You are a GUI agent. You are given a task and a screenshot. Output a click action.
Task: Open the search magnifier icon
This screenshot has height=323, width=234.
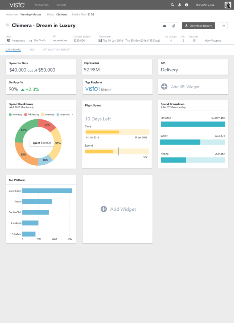(172, 5)
